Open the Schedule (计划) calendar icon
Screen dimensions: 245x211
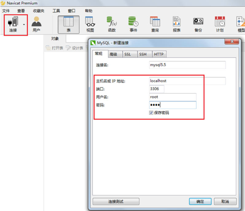coord(220,21)
